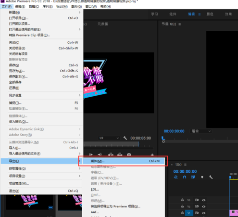Screen dimensions: 238x217
Task: Open the 帮助(H) menu
Action: tap(105, 7)
